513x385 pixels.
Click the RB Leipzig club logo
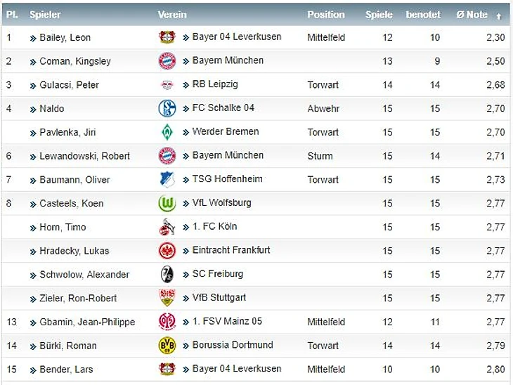[167, 85]
